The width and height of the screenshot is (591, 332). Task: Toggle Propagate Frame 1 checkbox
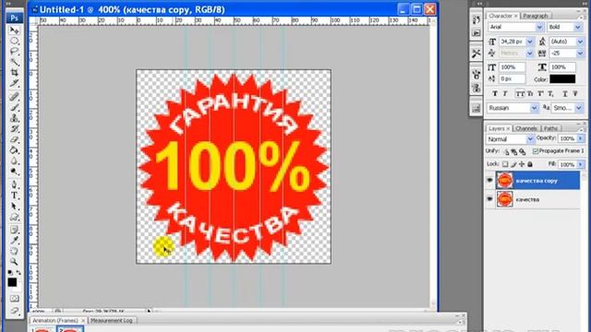(536, 151)
